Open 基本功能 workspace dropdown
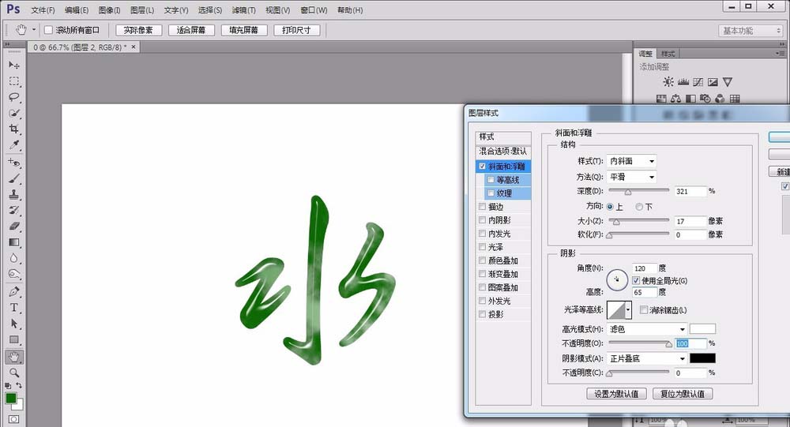 click(x=750, y=31)
